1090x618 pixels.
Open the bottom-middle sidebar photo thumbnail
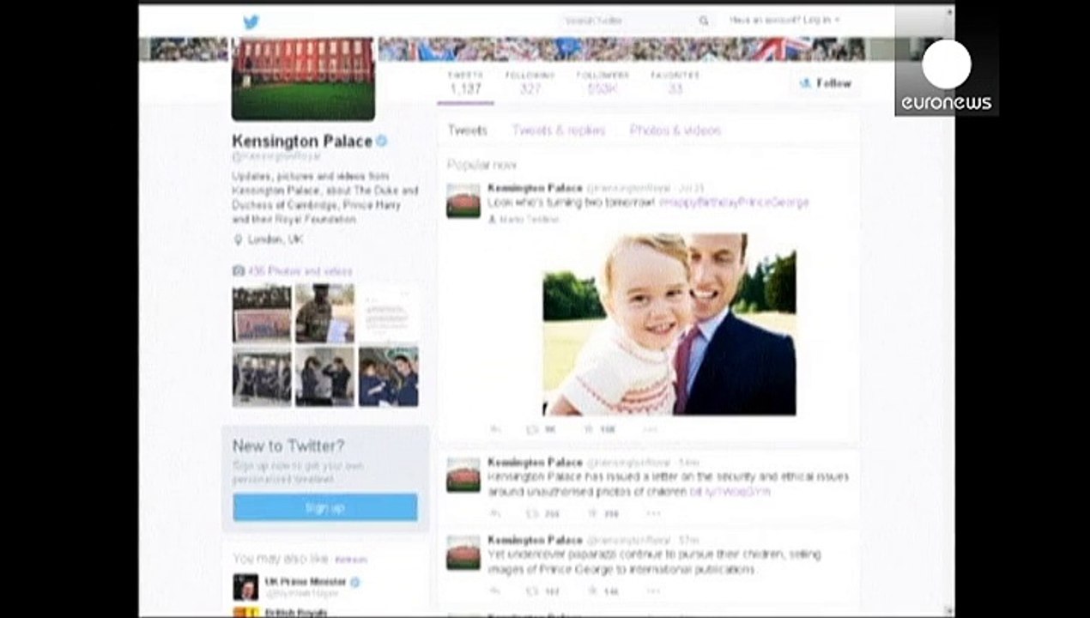pos(324,377)
